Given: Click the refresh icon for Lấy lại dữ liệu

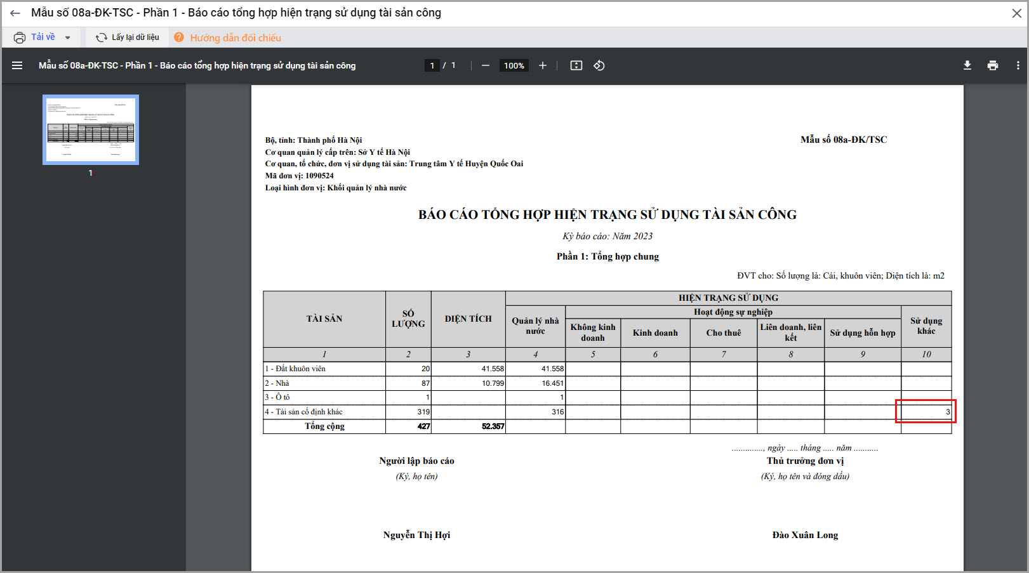Looking at the screenshot, I should (x=102, y=38).
